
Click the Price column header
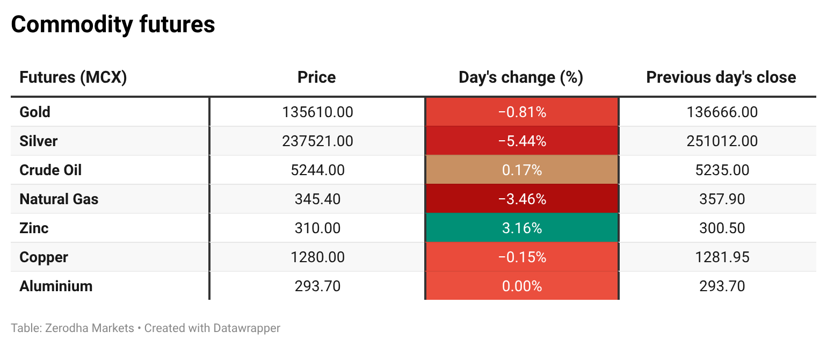(317, 77)
